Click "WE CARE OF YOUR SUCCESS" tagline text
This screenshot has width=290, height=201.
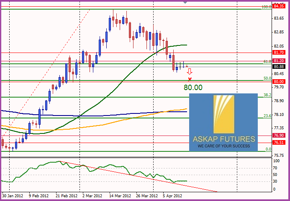223,146
